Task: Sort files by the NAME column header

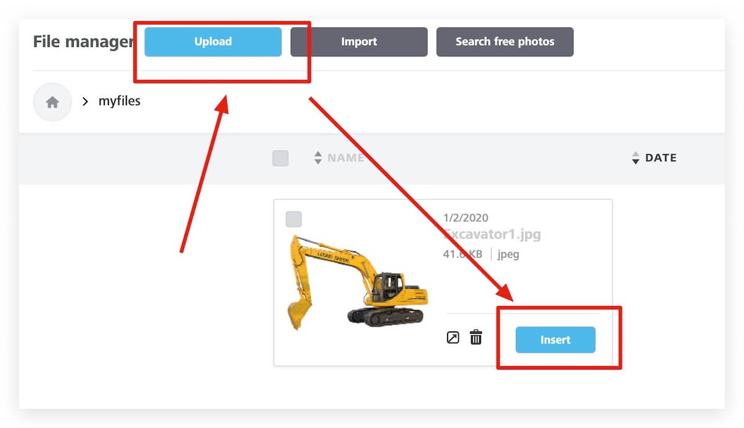Action: pos(345,158)
